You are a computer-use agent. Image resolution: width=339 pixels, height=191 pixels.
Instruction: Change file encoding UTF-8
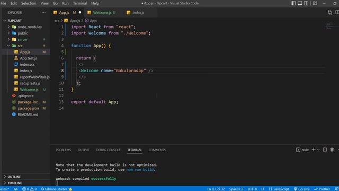[x=252, y=189]
